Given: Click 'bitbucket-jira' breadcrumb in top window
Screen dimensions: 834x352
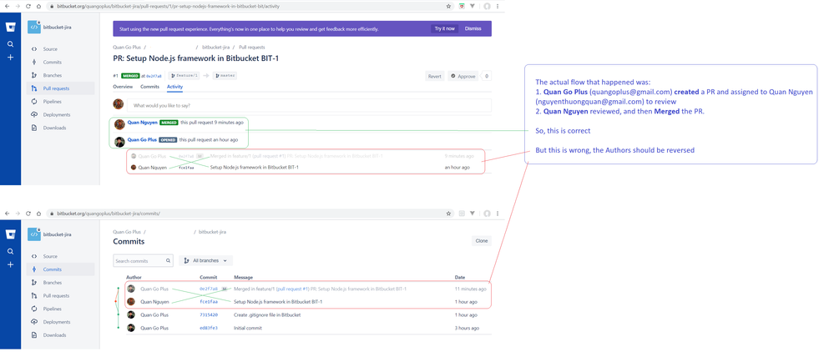Looking at the screenshot, I should coord(215,48).
